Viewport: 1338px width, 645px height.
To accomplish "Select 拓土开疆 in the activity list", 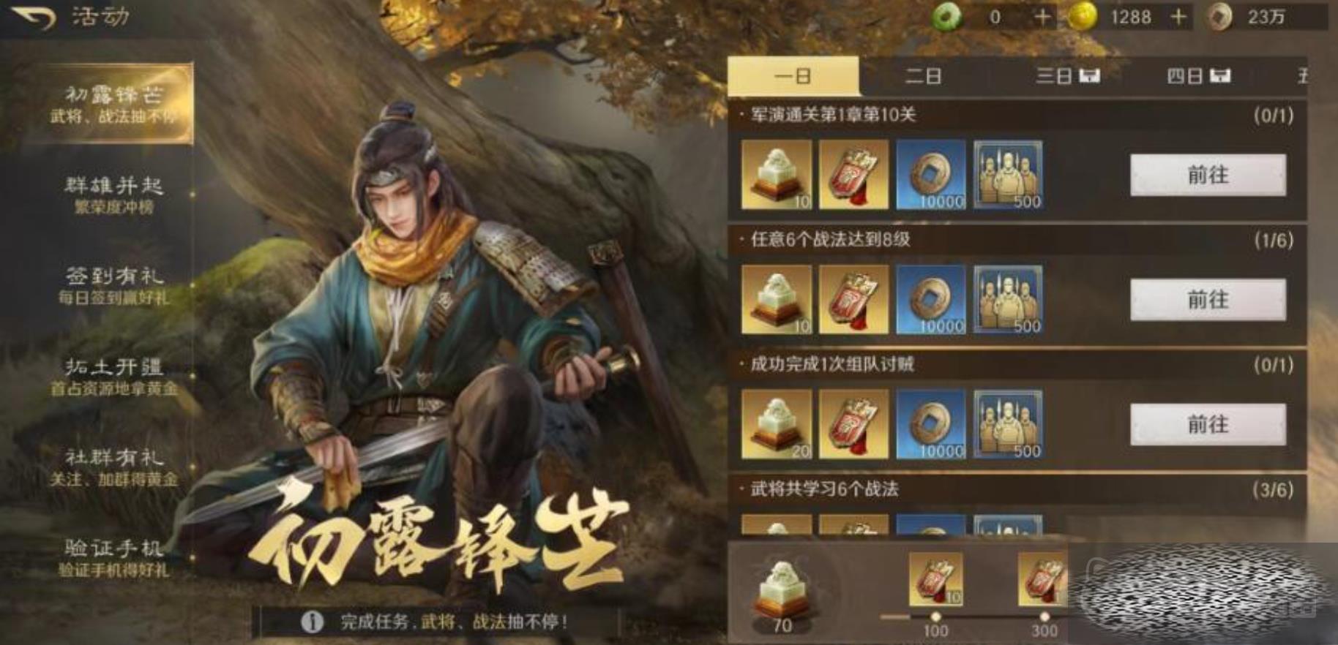I will tap(114, 376).
